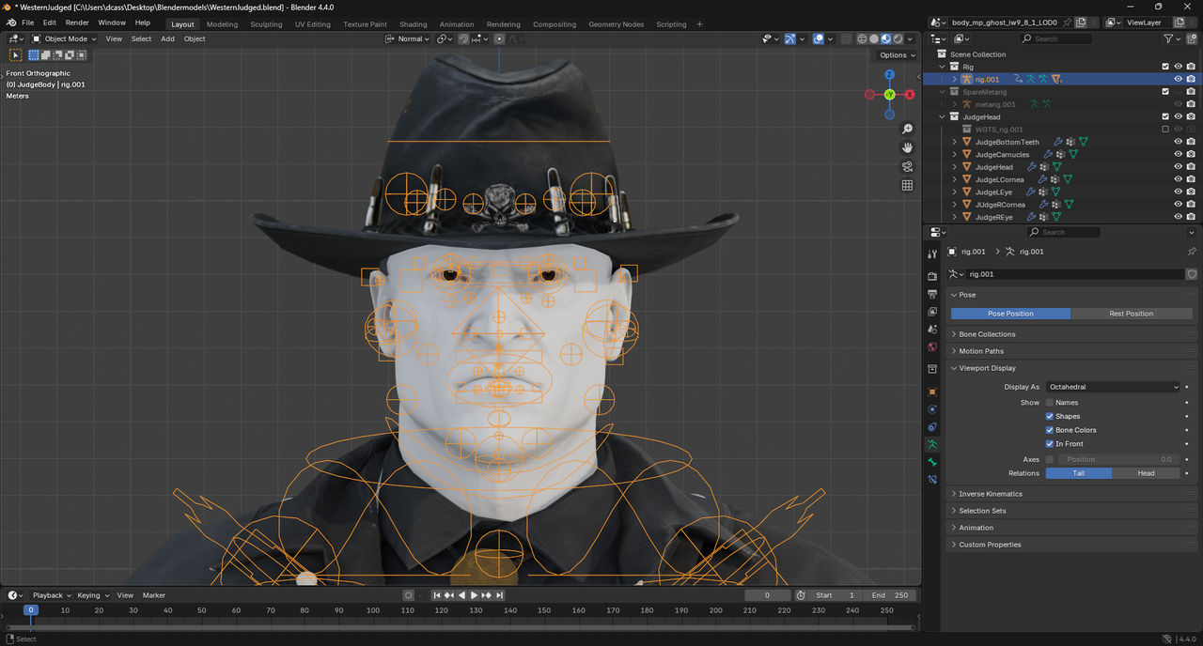The width and height of the screenshot is (1203, 646).
Task: Select the Tool properties tab icon
Action: click(932, 254)
